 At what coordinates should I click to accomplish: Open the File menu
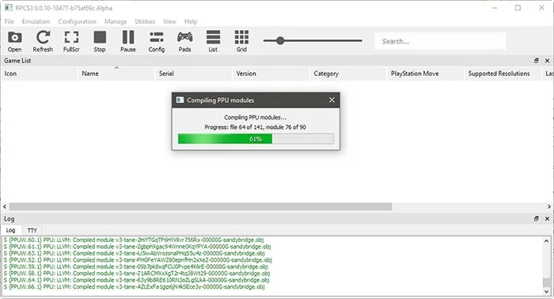pyautogui.click(x=9, y=21)
